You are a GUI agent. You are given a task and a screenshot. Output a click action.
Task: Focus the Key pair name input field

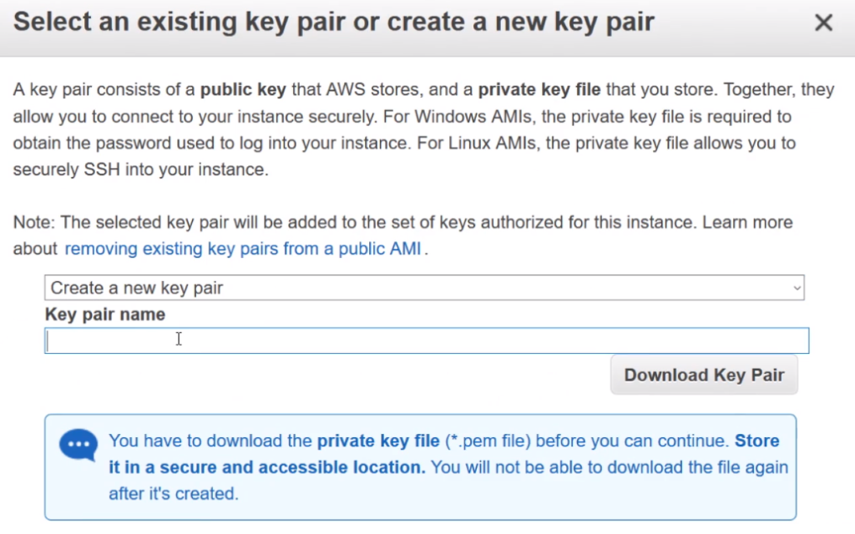coord(426,340)
